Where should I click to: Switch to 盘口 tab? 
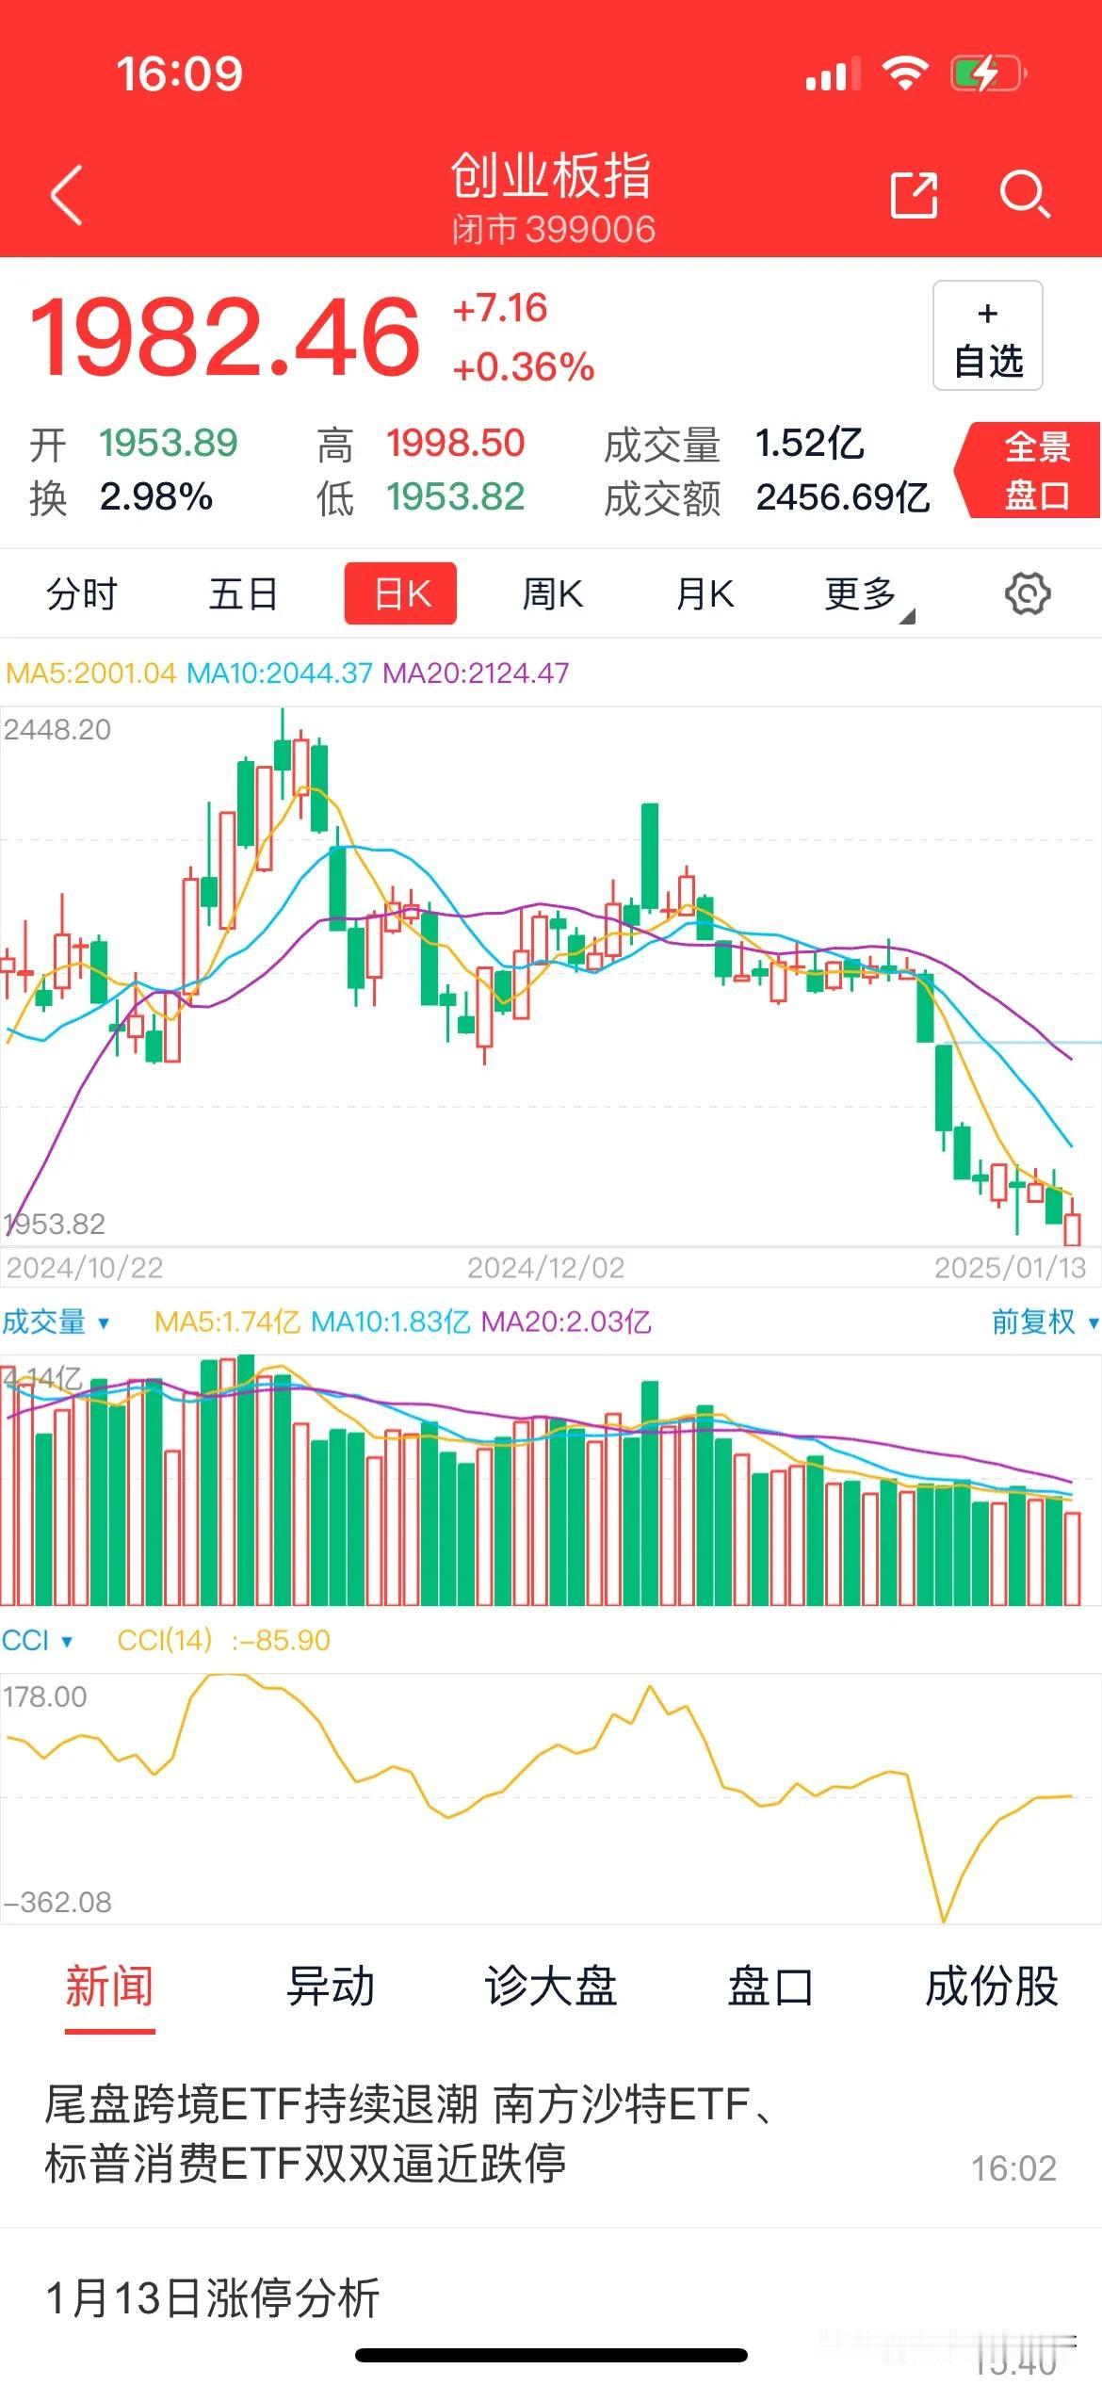coord(770,1986)
